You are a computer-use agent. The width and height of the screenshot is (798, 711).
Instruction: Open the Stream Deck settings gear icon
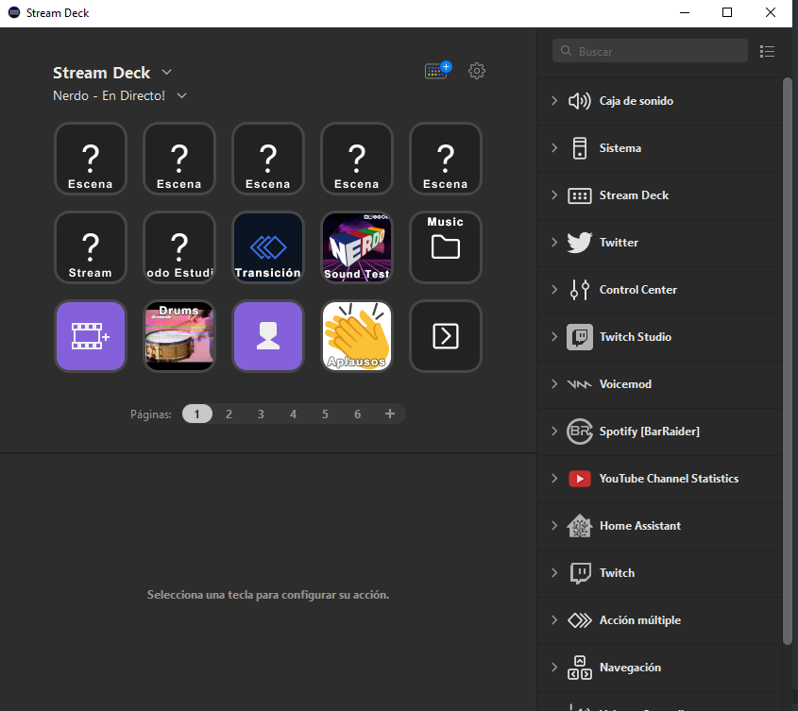click(477, 71)
